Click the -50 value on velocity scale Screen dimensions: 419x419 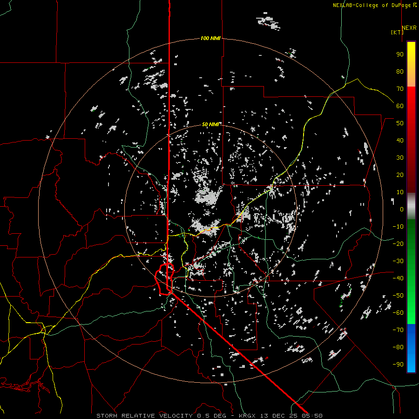[x=398, y=296]
